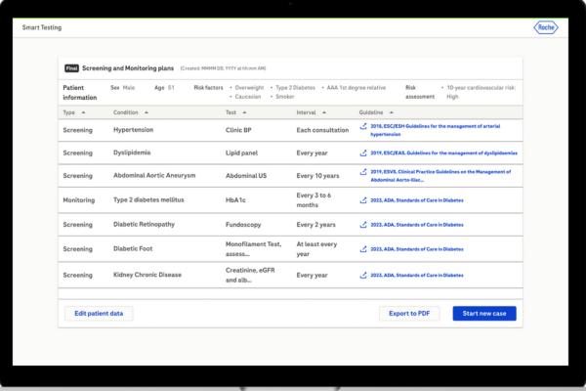Open ADA Standards link in Fundoscopy row
This screenshot has height=391, width=586.
click(417, 225)
